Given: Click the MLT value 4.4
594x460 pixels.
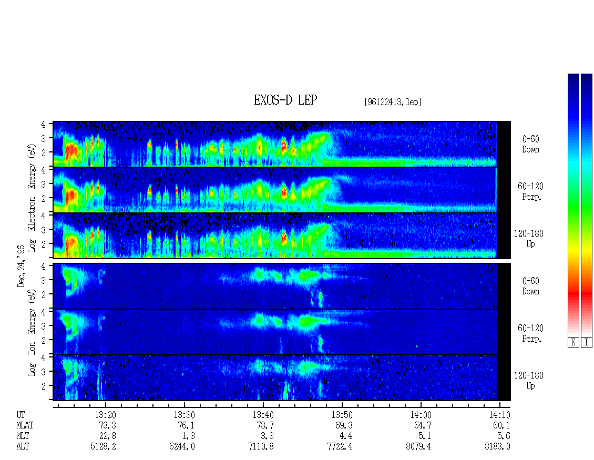Looking at the screenshot, I should tap(346, 436).
